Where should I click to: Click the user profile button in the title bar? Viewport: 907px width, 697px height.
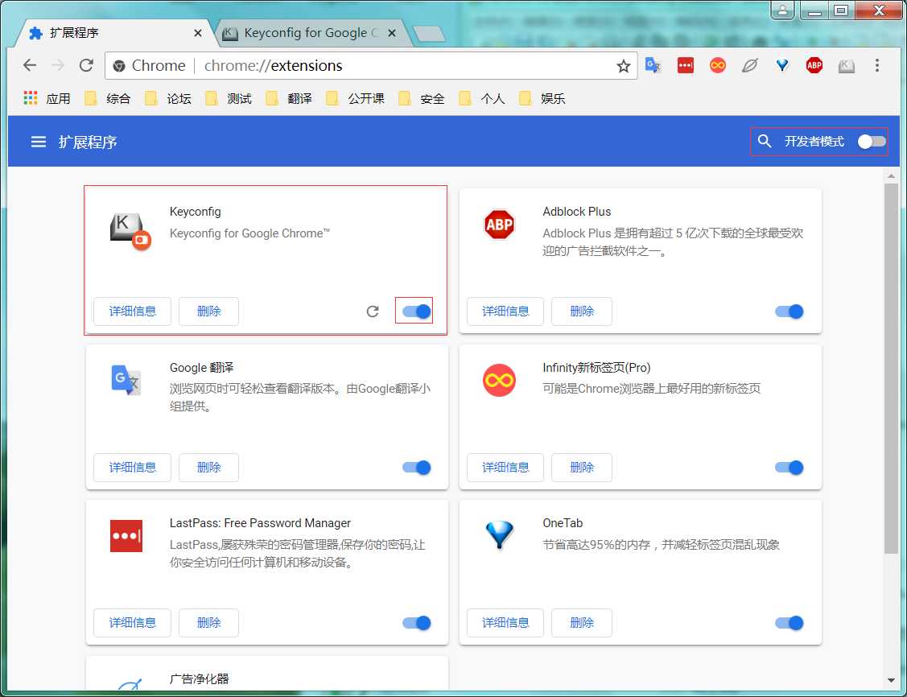pyautogui.click(x=782, y=10)
